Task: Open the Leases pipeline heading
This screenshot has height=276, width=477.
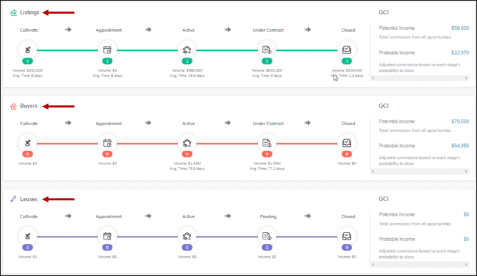Action: 29,199
